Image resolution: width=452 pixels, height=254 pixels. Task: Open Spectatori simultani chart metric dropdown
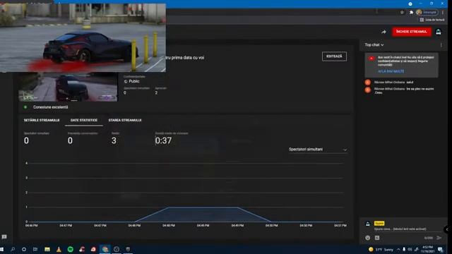pos(318,150)
